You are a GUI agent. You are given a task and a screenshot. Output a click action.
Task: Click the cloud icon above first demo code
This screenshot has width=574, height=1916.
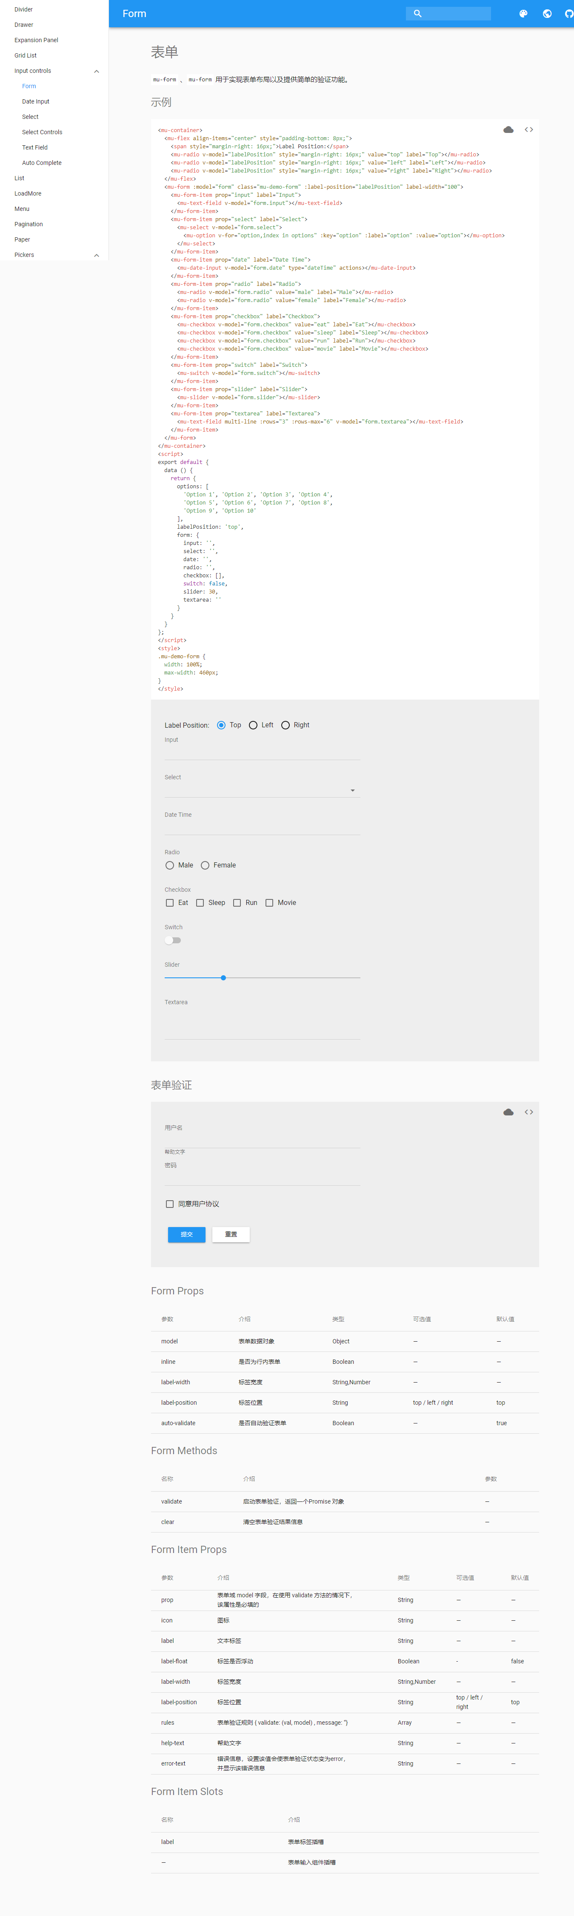(508, 130)
